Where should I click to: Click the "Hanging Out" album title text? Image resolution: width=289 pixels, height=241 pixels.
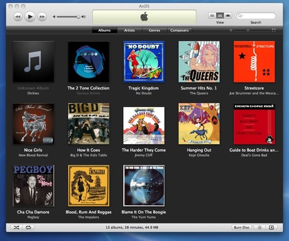click(x=199, y=150)
